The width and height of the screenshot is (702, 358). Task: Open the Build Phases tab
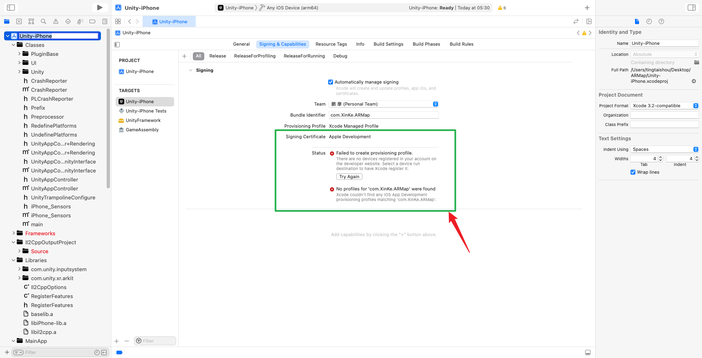click(x=426, y=44)
